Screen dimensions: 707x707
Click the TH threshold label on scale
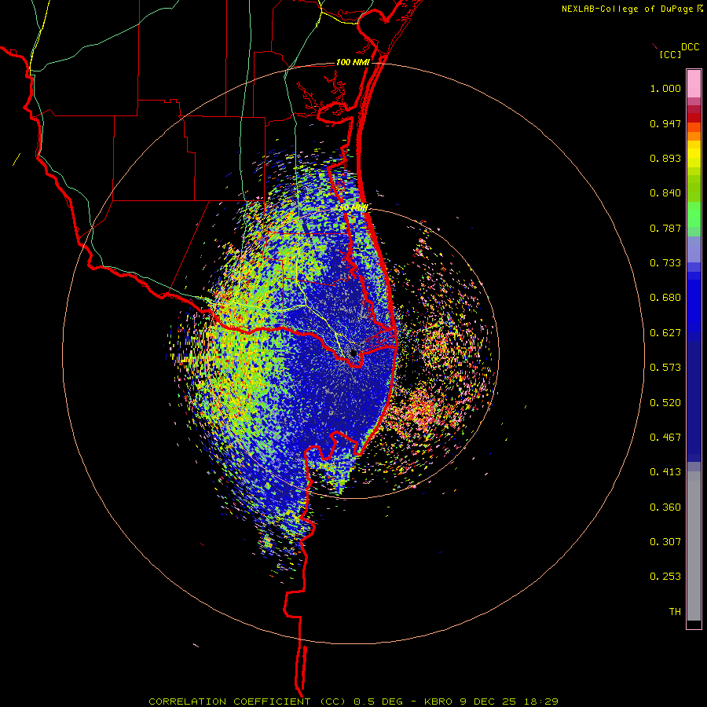(x=675, y=612)
